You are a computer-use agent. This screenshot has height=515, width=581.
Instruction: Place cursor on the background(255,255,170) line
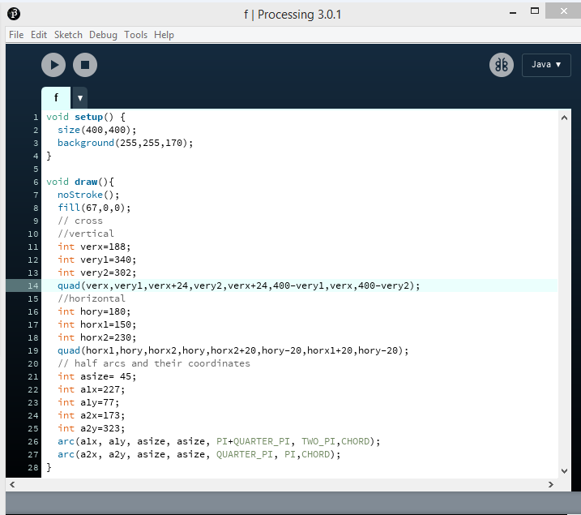(x=126, y=143)
